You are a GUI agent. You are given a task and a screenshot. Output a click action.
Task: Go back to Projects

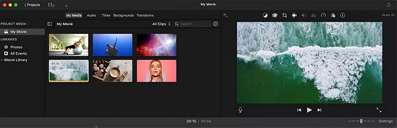coord(32,5)
